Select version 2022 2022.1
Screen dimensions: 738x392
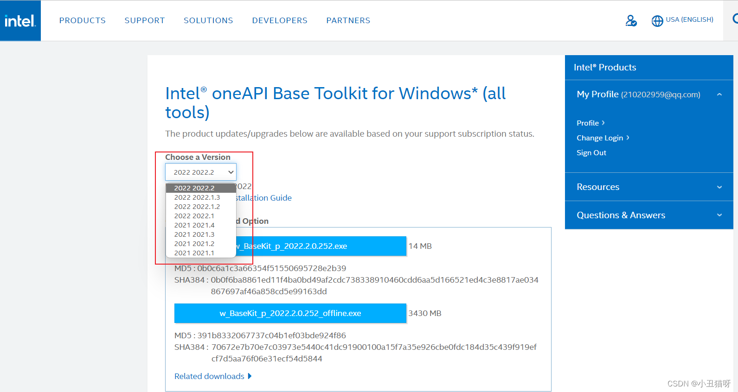pyautogui.click(x=201, y=216)
